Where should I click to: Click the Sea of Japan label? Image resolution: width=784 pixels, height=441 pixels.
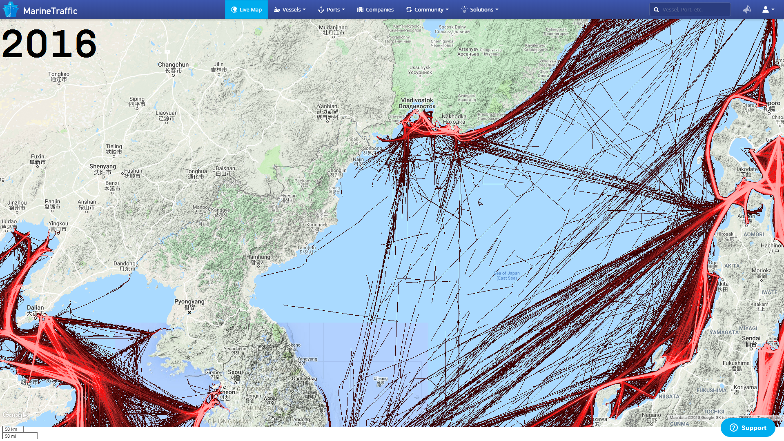coord(507,276)
